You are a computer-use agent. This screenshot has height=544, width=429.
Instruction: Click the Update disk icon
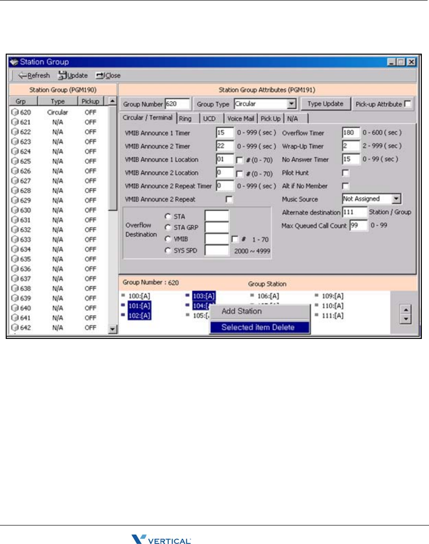(x=62, y=75)
